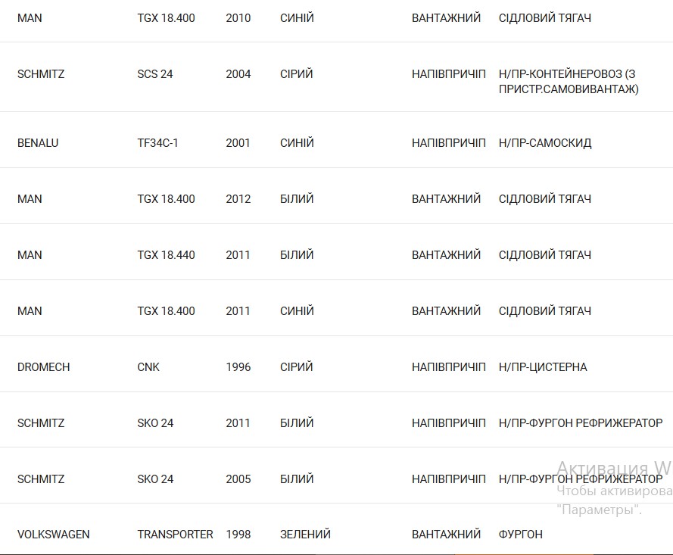The image size is (673, 555).
Task: Click the year 1996 cell
Action: point(238,367)
